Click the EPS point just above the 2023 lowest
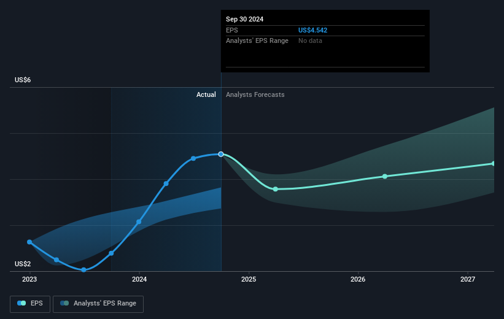The height and width of the screenshot is (319, 504). pyautogui.click(x=111, y=253)
